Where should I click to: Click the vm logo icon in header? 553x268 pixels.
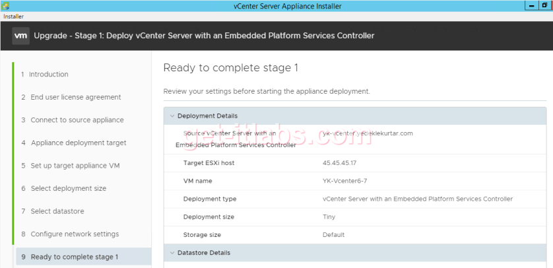point(20,36)
